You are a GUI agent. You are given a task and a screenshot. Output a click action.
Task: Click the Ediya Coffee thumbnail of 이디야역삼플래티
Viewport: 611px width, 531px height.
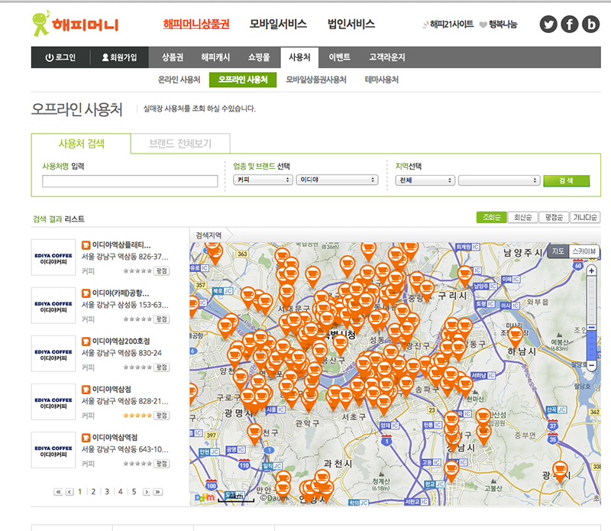point(53,257)
